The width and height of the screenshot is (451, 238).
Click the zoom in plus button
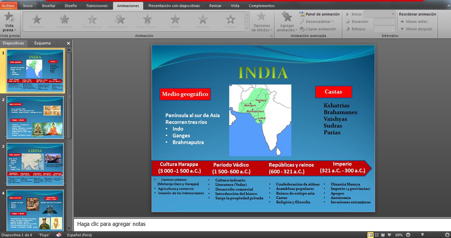tap(447, 235)
